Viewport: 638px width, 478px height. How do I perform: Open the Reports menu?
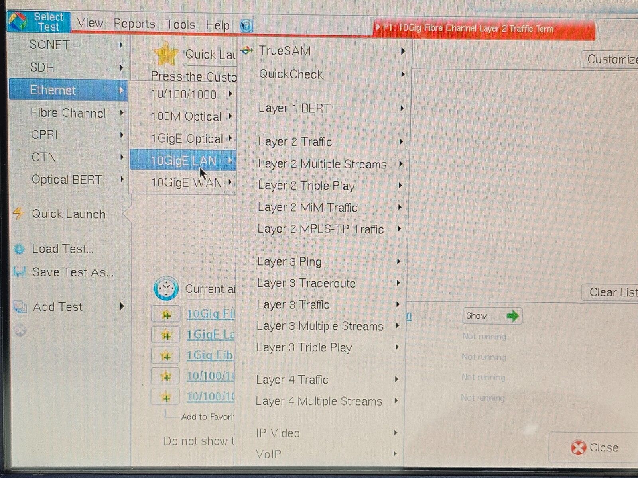tap(134, 24)
